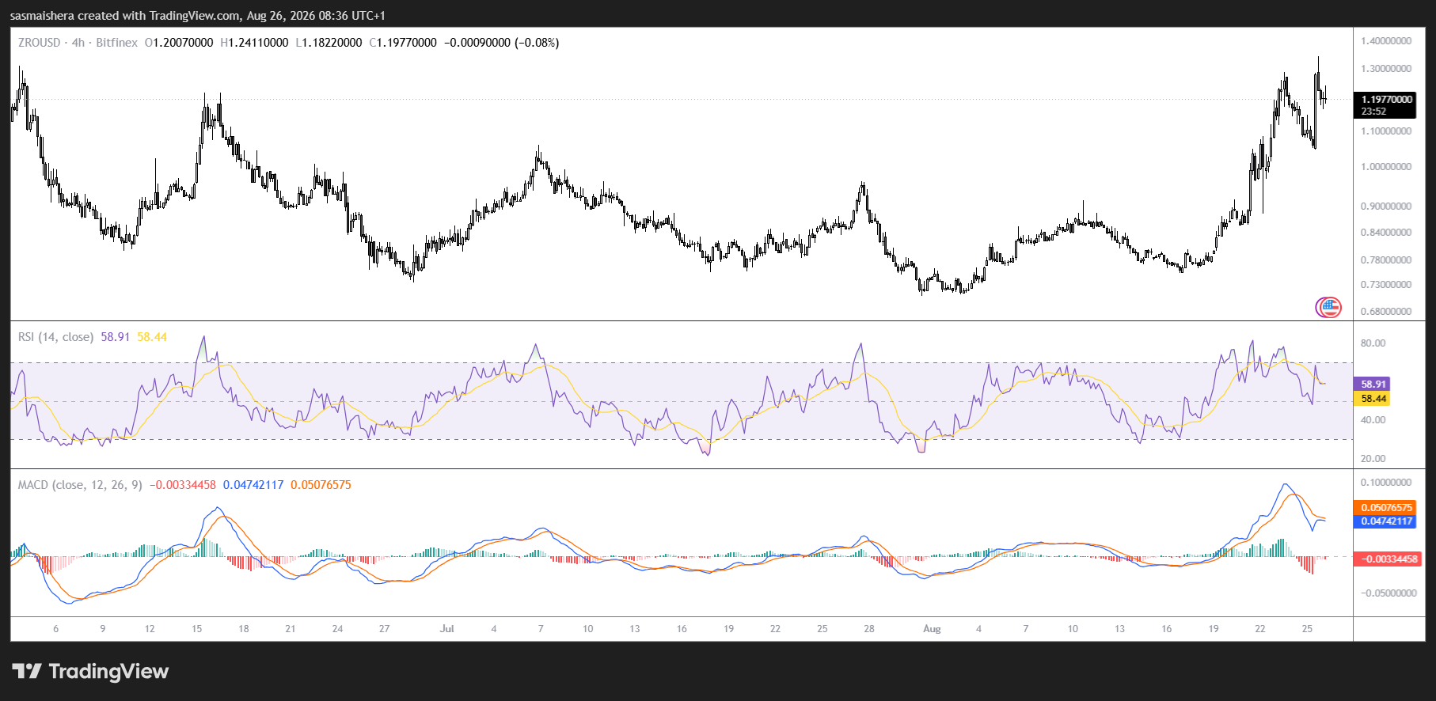Click the 0.78000000 price axis label
The height and width of the screenshot is (701, 1436).
coord(1386,260)
